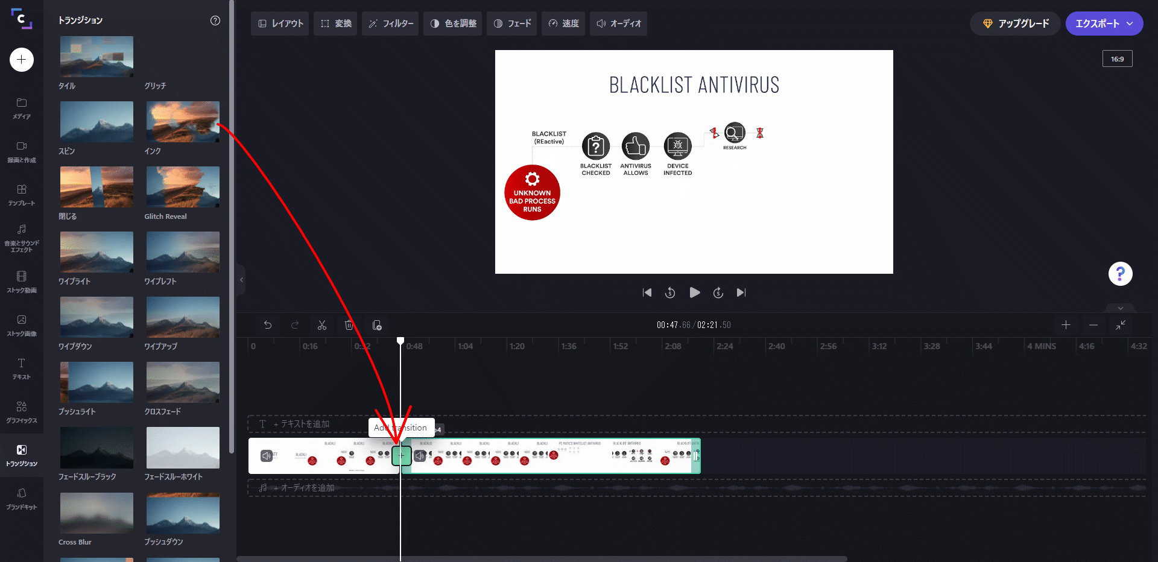Mute the first clip's audio speaker icon
Image resolution: width=1158 pixels, height=562 pixels.
click(267, 456)
